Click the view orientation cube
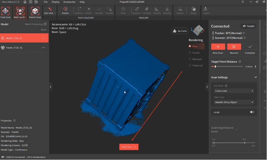Screen dimensions: 267x160 [x=198, y=31]
